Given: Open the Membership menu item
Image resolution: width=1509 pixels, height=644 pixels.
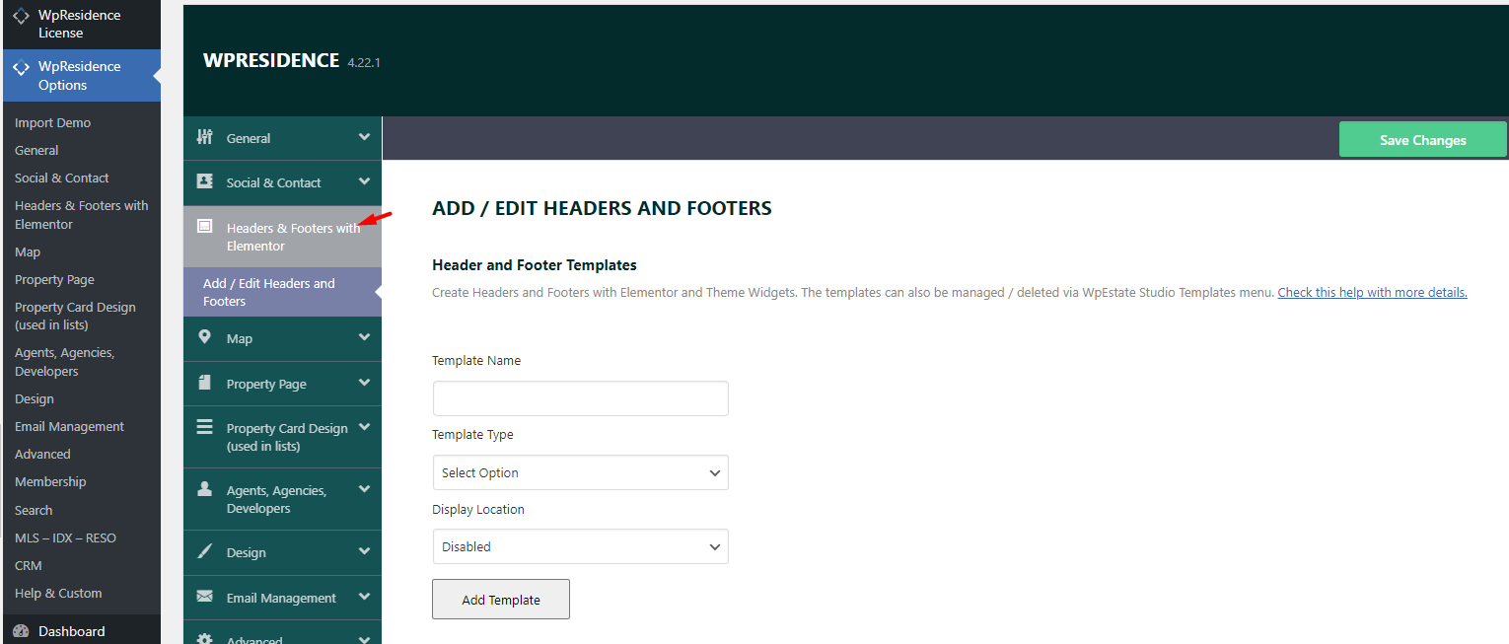Looking at the screenshot, I should [x=50, y=481].
